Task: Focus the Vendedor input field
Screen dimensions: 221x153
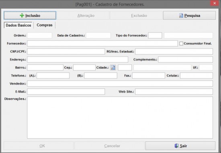Action: click(120, 83)
